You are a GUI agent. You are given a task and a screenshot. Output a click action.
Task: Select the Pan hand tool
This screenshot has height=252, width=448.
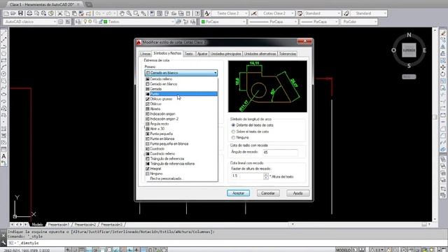pos(122,13)
